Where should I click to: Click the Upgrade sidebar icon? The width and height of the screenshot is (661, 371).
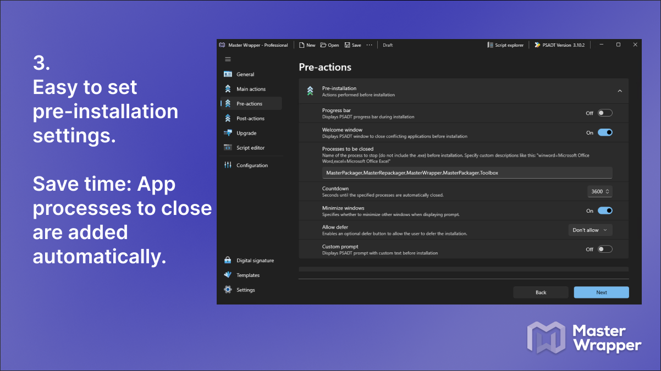point(228,133)
